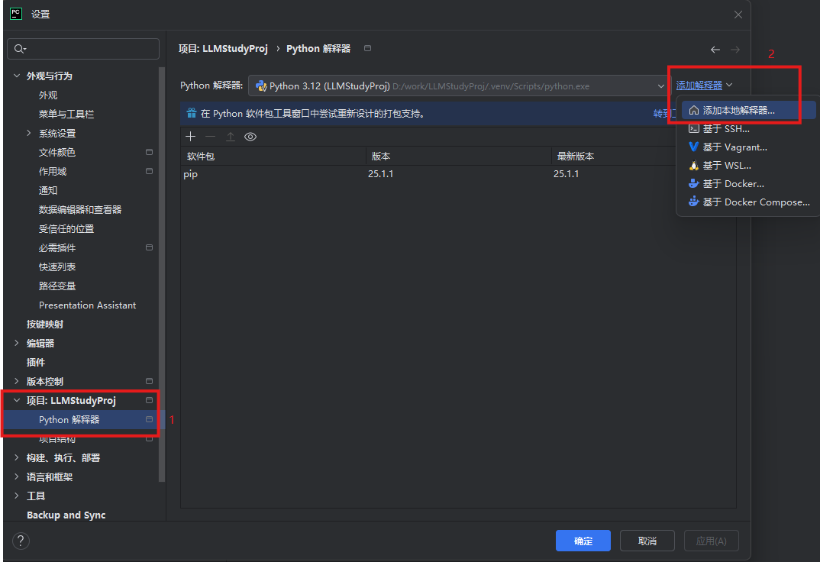Open Presentation Assistant settings page
Screen dimensions: 820x562
click(x=87, y=305)
